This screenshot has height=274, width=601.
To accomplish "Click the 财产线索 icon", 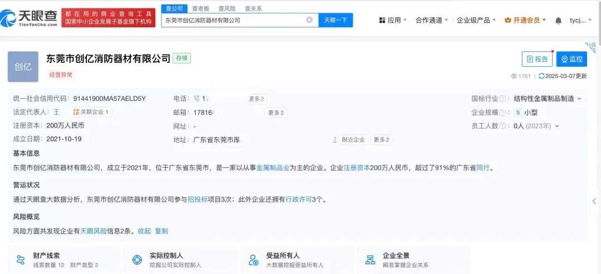I will coord(21,260).
